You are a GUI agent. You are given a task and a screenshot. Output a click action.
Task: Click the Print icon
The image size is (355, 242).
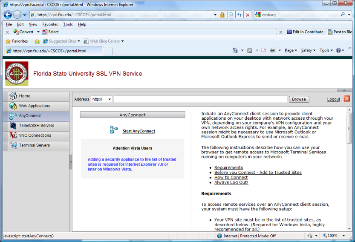point(273,50)
